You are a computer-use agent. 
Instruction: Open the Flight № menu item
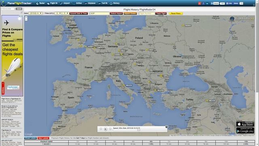pyautogui.click(x=52, y=3)
